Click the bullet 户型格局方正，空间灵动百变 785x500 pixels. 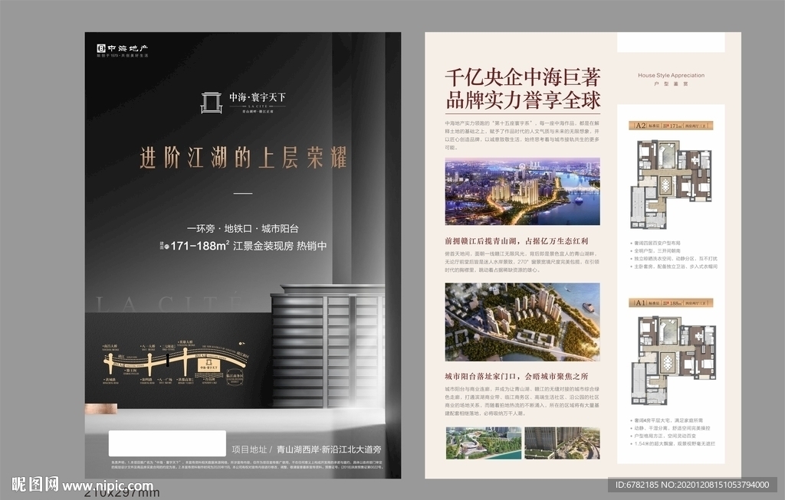coord(662,436)
